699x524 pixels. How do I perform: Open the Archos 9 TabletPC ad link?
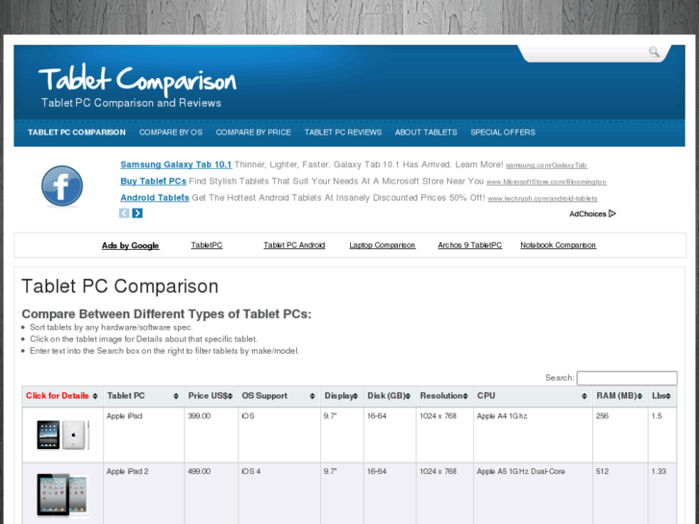(470, 245)
